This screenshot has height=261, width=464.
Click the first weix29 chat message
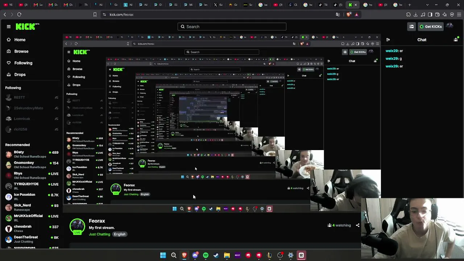click(x=394, y=51)
